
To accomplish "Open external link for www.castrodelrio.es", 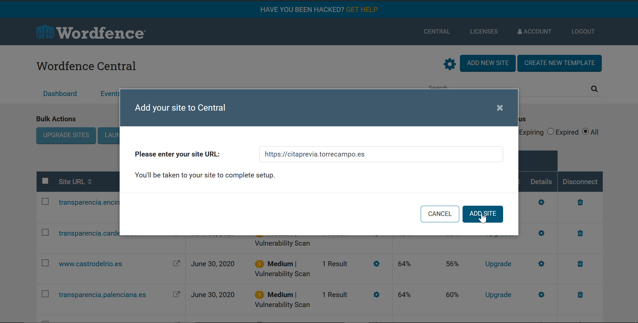I will [176, 264].
